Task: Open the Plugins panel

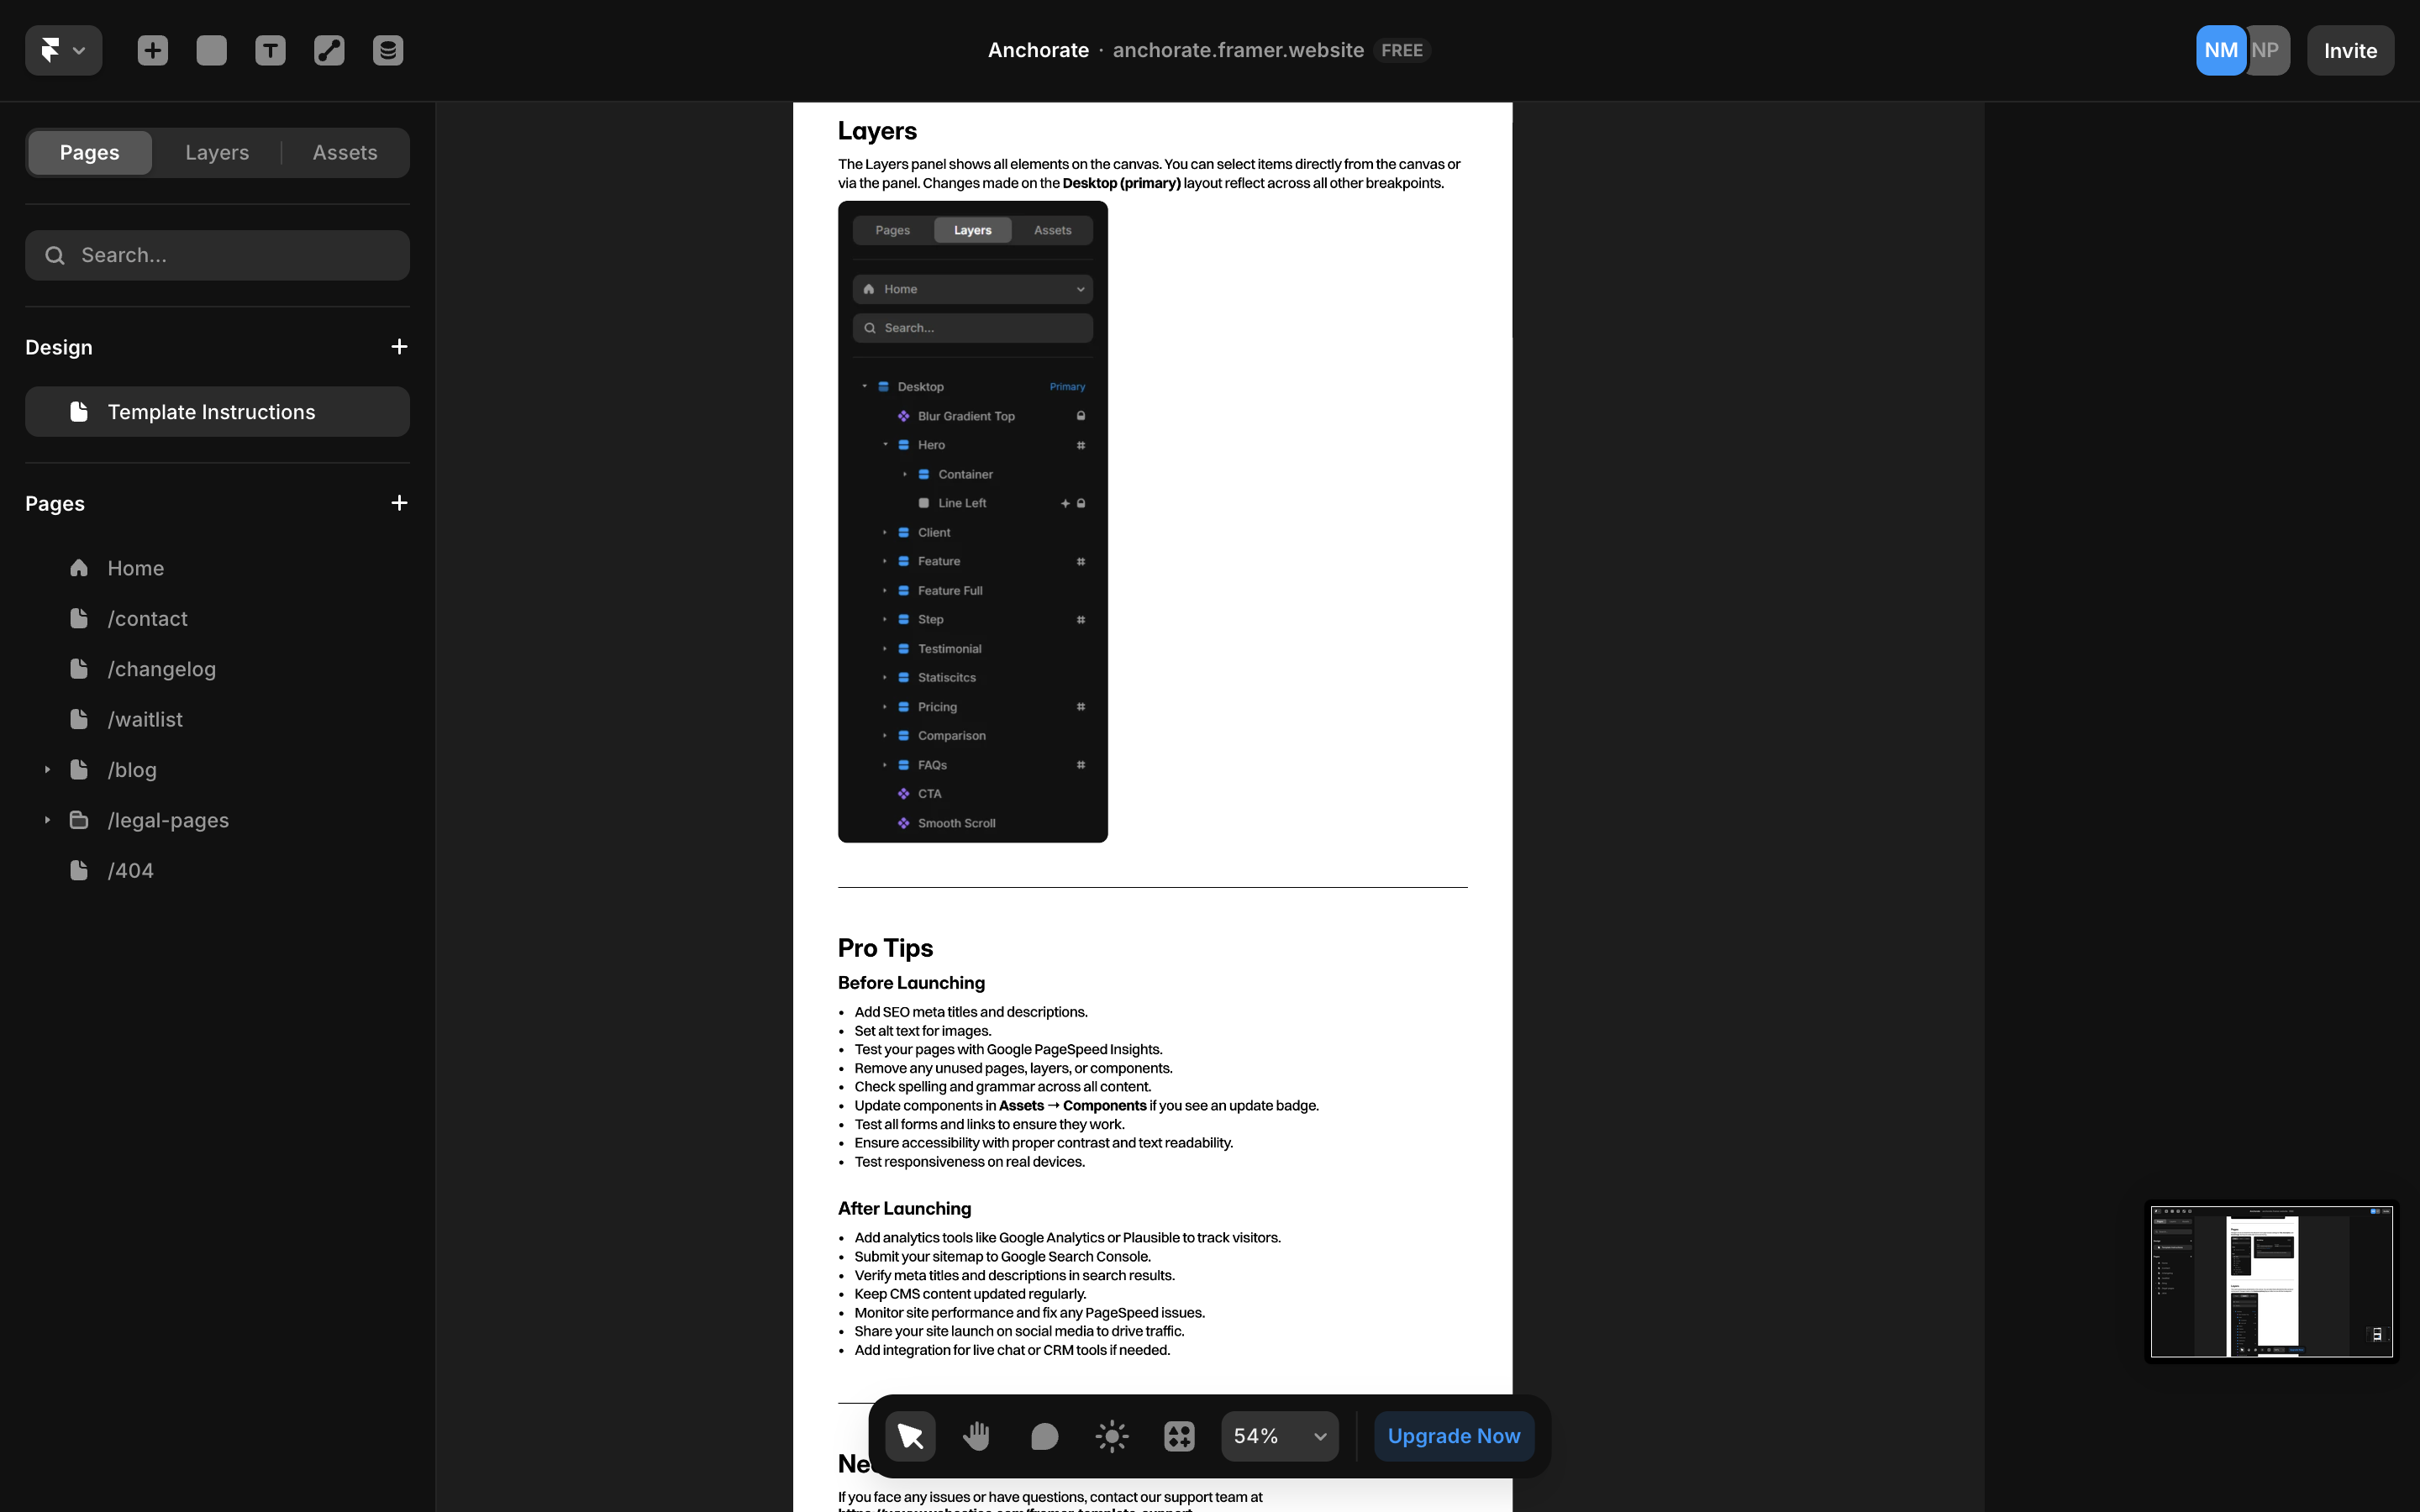Action: 1178,1435
